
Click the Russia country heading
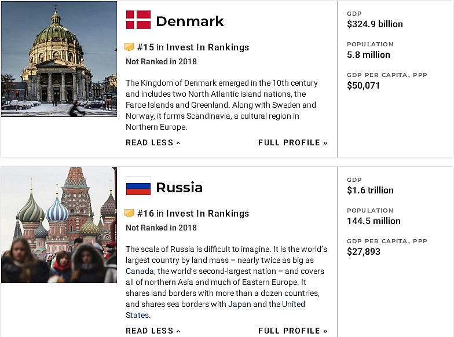(180, 188)
